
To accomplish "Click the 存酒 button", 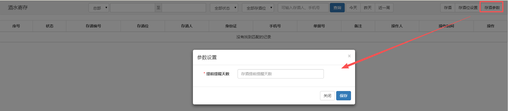I will pos(448,8).
